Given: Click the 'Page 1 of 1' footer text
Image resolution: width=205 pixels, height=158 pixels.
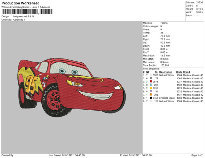Looking at the screenshot, I should [197, 155].
